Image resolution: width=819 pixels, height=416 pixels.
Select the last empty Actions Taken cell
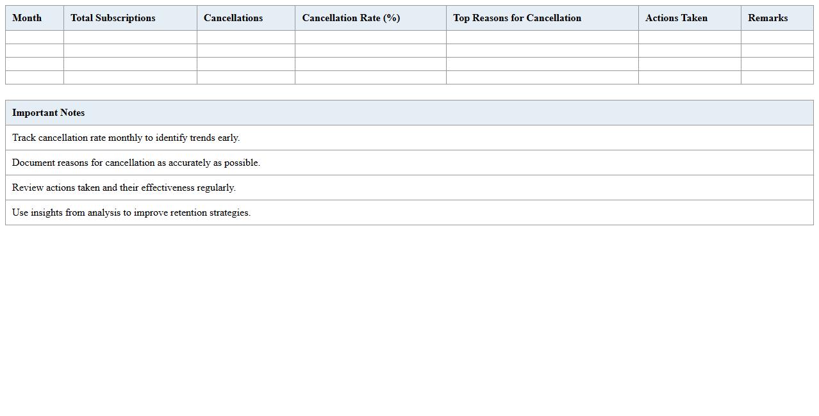[690, 77]
